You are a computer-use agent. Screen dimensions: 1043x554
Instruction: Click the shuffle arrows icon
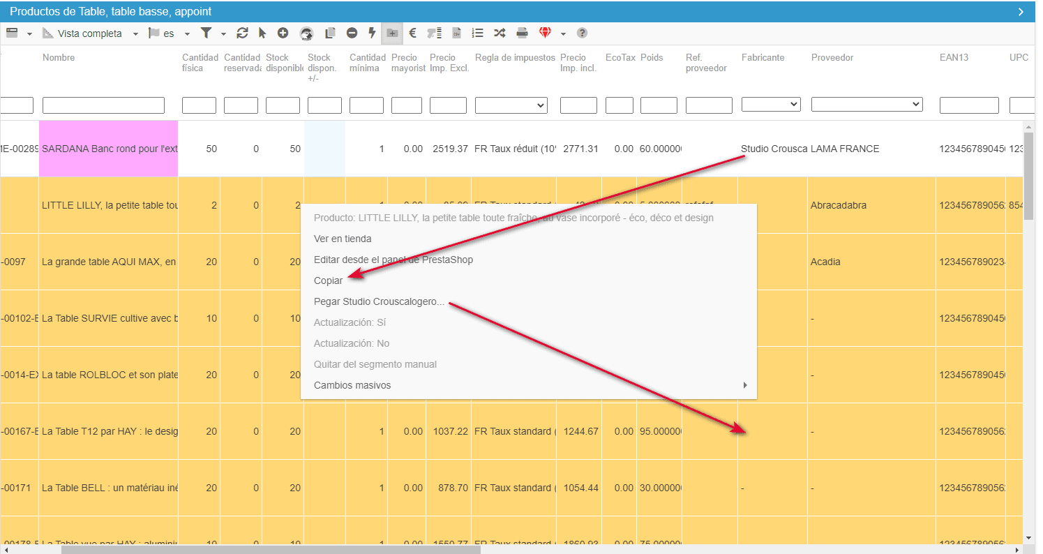coord(500,33)
